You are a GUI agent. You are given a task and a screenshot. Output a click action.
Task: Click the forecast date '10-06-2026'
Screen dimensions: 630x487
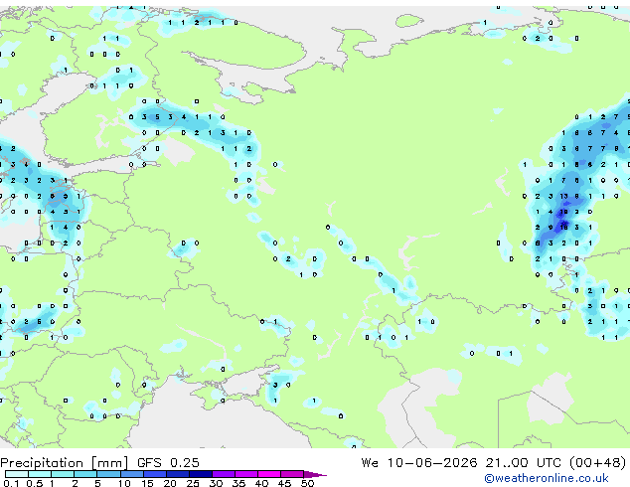click(432, 463)
